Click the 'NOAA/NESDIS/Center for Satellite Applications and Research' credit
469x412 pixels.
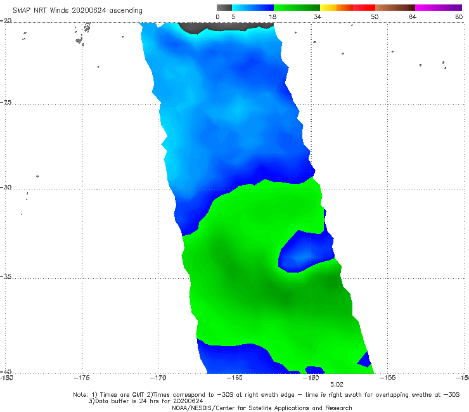point(262,408)
